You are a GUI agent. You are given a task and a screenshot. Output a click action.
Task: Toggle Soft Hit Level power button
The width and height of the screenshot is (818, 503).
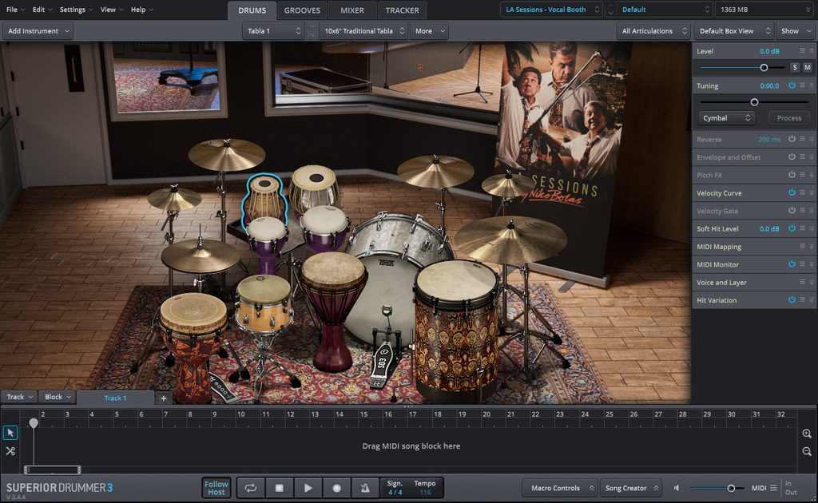point(792,228)
